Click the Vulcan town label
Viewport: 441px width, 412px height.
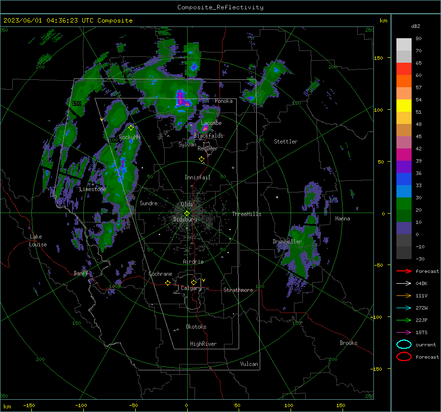click(x=249, y=364)
